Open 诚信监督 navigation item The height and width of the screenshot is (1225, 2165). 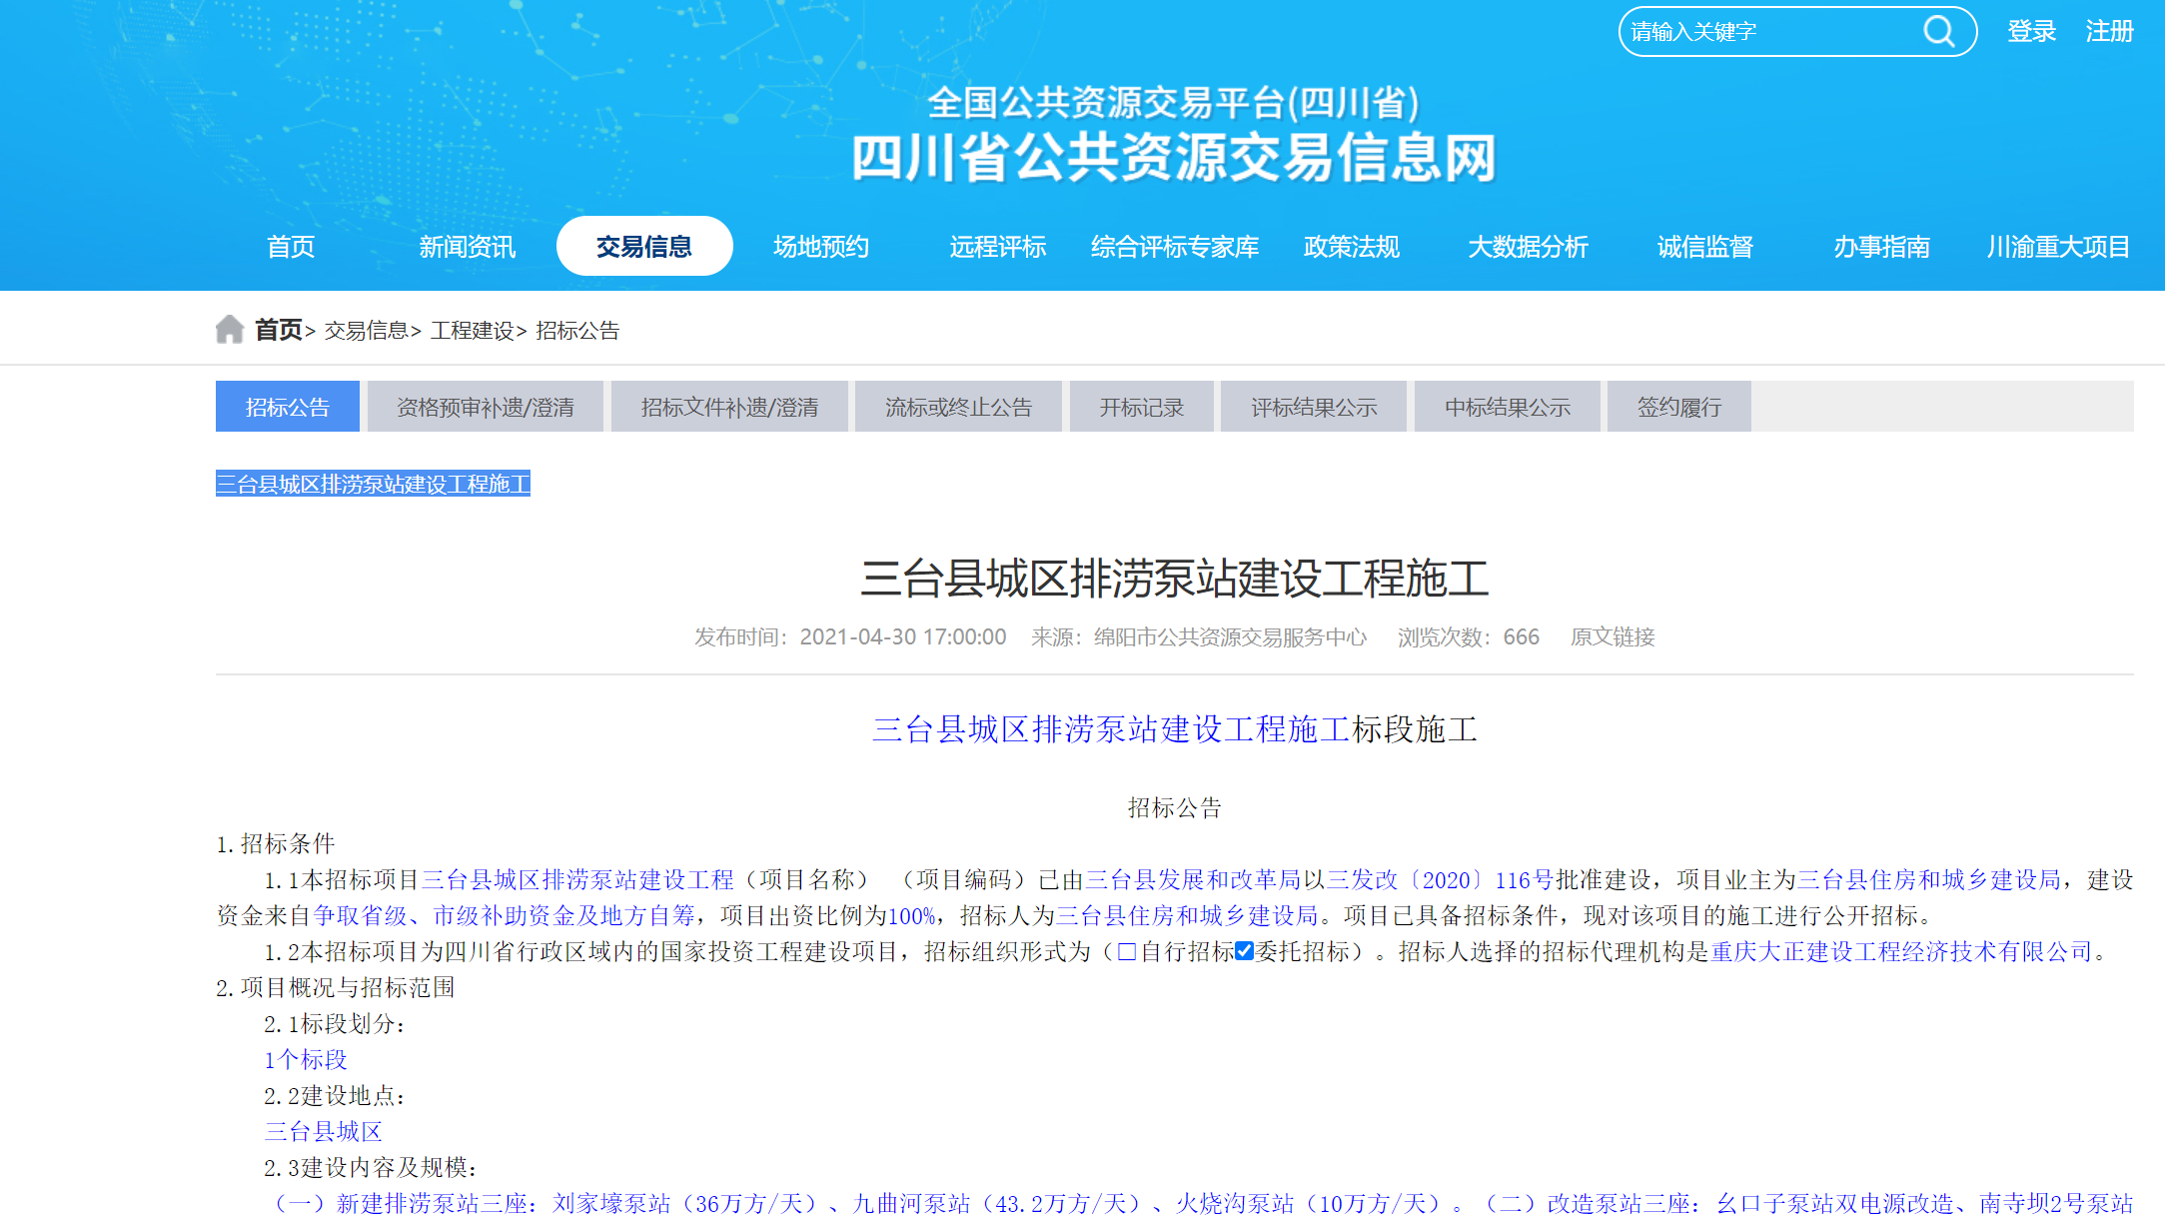(x=1704, y=246)
